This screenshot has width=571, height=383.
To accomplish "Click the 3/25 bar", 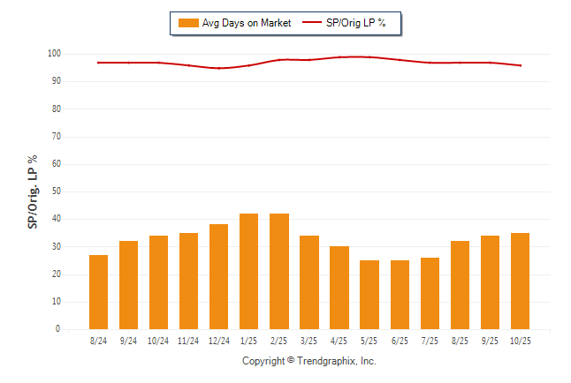I will pyautogui.click(x=309, y=282).
